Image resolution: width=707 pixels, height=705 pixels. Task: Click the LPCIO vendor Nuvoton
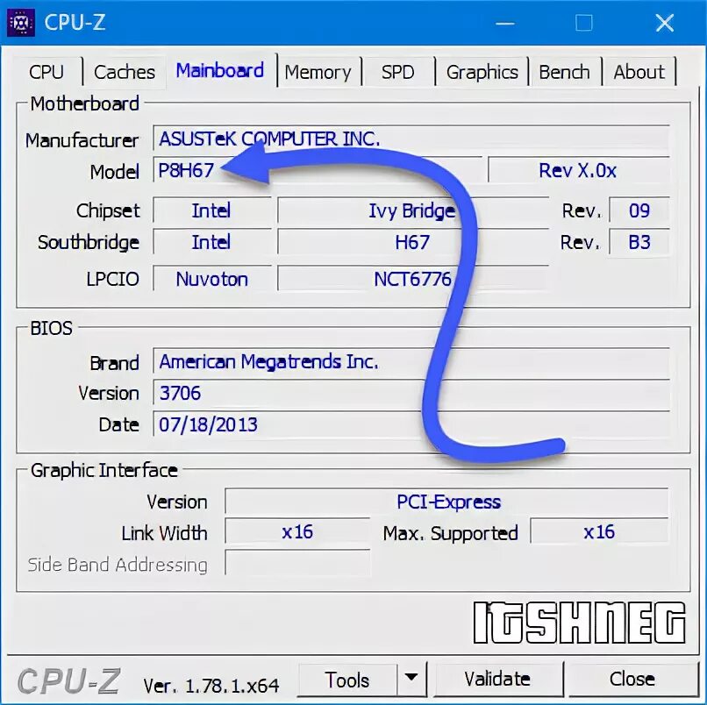212,279
